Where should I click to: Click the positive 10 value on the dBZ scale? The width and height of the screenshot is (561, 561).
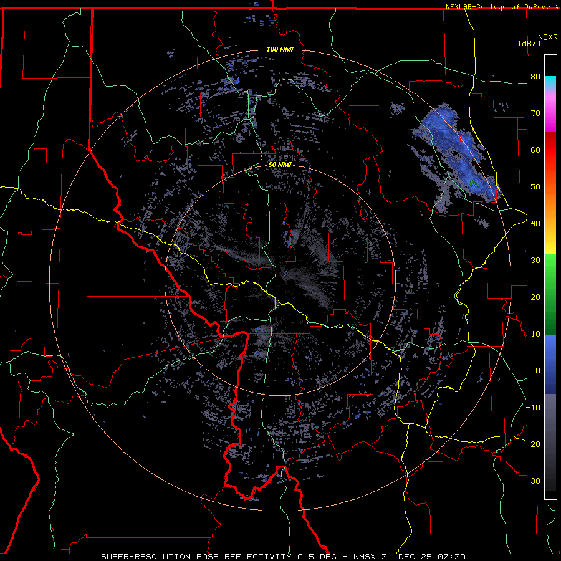pos(535,334)
